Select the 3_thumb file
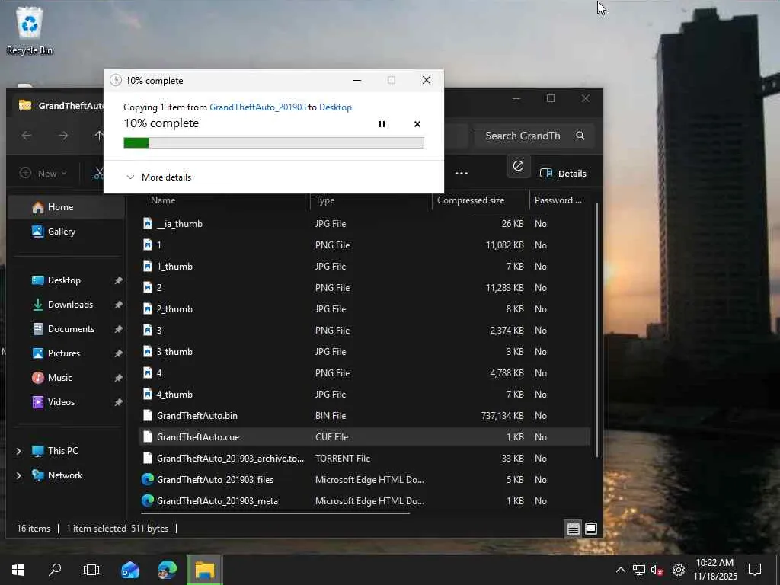This screenshot has height=585, width=780. 364,352
